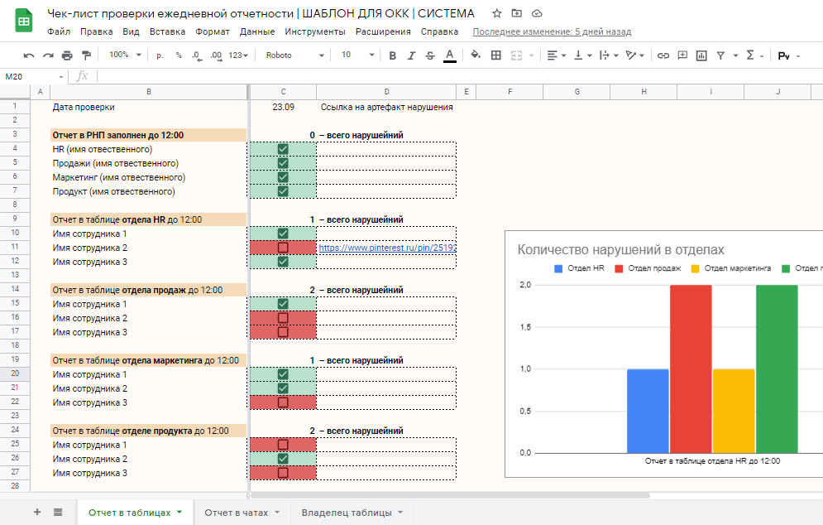The width and height of the screenshot is (823, 525).
Task: Switch to the Отчет в чатах sheet tab
Action: coord(242,513)
